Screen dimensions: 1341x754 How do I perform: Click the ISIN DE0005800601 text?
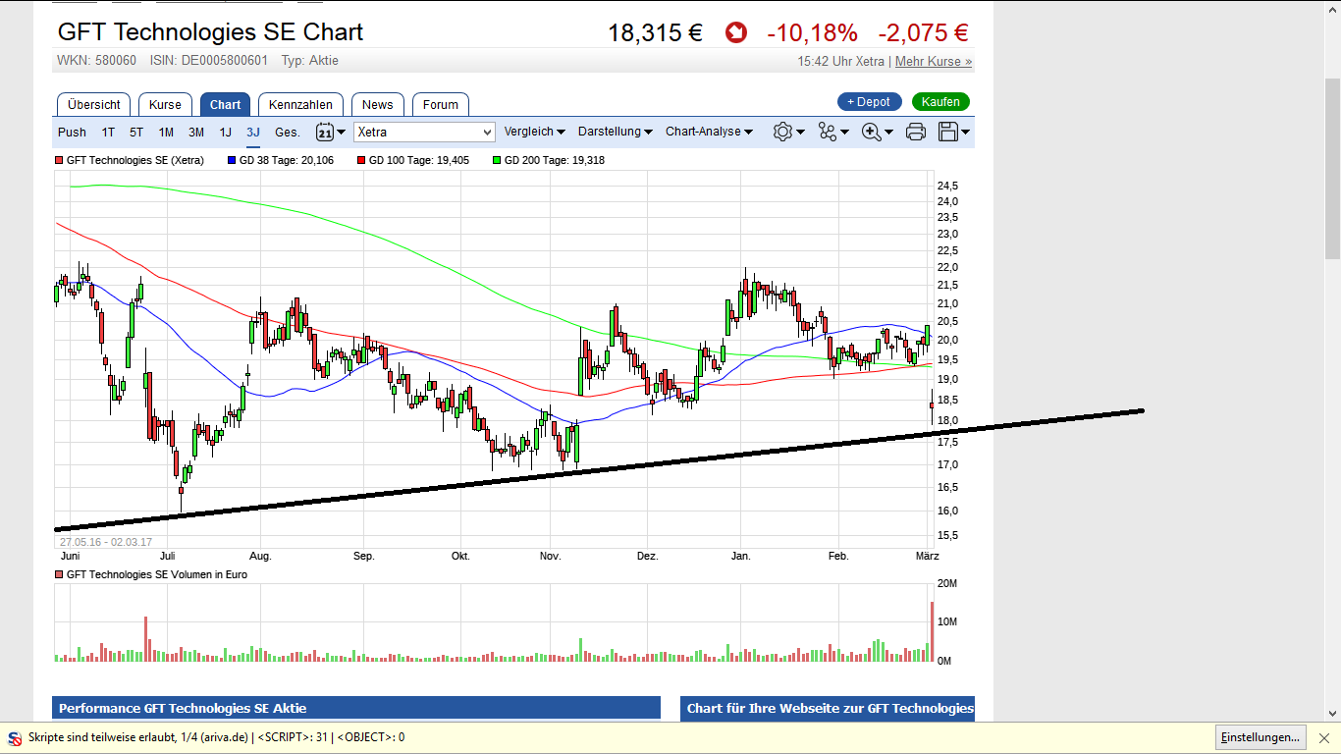pyautogui.click(x=208, y=61)
